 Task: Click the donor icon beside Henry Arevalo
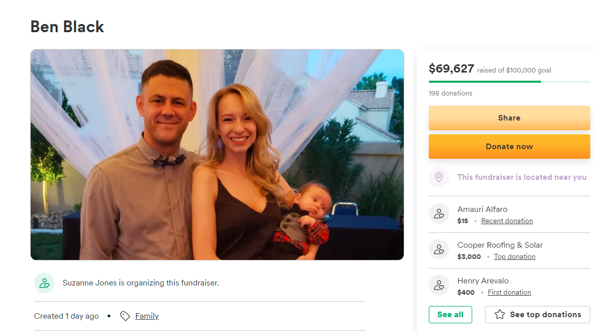439,285
